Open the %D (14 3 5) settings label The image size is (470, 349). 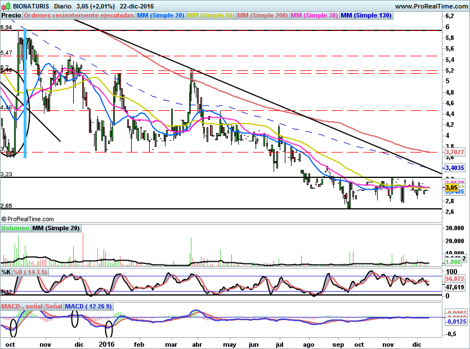[x=30, y=272]
